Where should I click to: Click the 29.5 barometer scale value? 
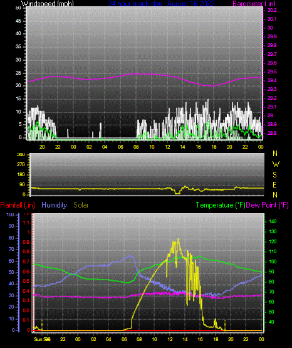[272, 71]
